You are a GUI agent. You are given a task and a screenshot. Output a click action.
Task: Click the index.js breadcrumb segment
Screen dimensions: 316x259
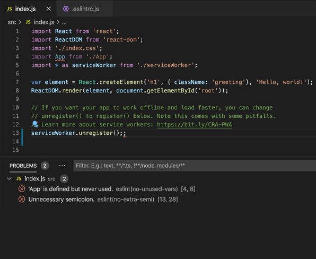[x=44, y=22]
